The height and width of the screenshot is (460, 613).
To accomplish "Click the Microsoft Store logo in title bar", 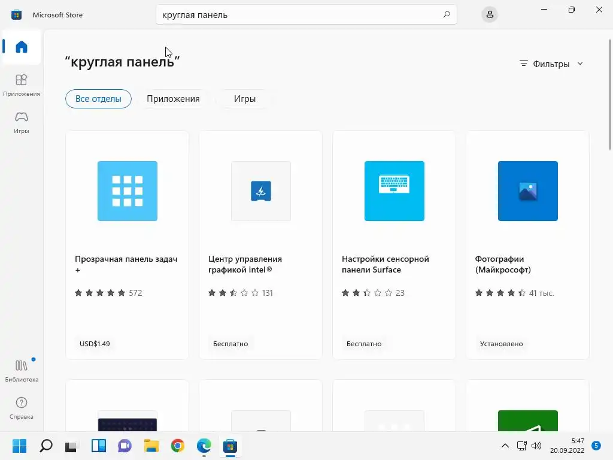I will click(16, 15).
